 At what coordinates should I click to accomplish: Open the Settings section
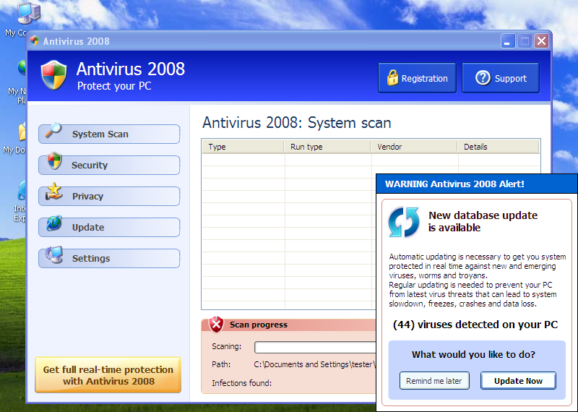pyautogui.click(x=109, y=258)
